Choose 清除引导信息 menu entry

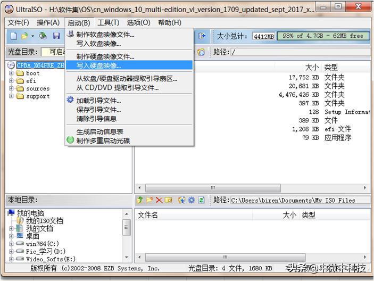pos(129,119)
